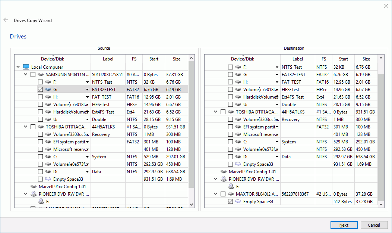Check the D: Data partition in Source
The width and height of the screenshot is (392, 233).
[x=41, y=172]
